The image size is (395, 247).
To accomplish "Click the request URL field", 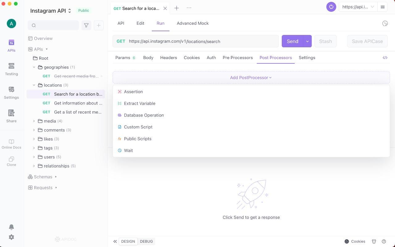I will coord(196,41).
